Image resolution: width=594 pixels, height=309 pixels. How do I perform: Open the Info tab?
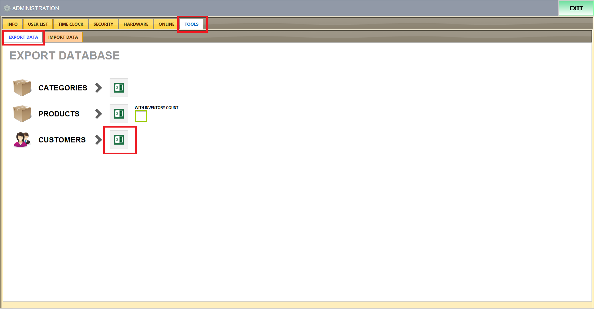[x=12, y=24]
